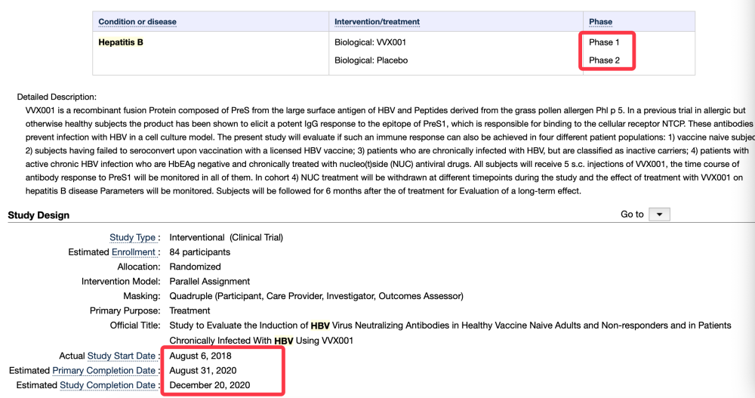755x398 pixels.
Task: Click the December 20, 2020 date value
Action: point(209,385)
